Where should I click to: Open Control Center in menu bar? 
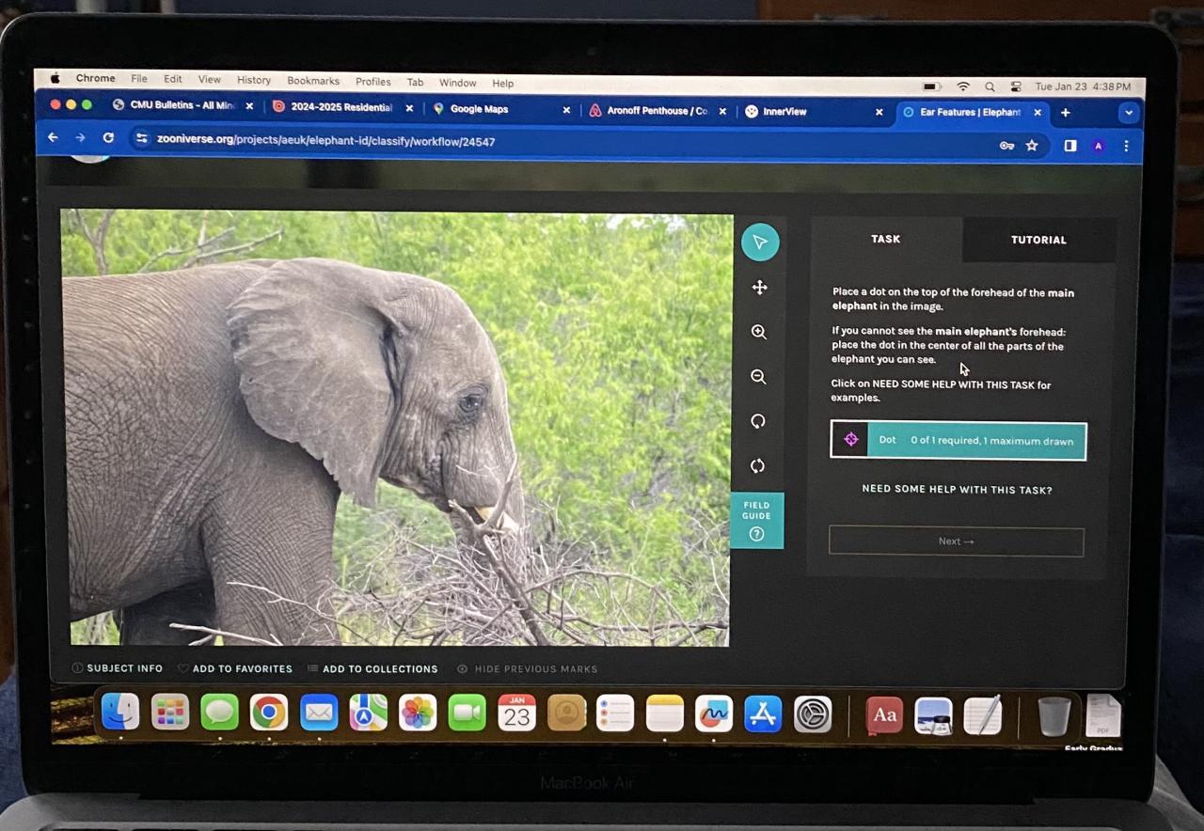click(x=1016, y=86)
